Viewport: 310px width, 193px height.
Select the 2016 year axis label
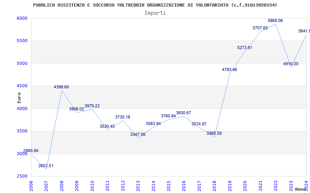pyautogui.click(x=184, y=186)
